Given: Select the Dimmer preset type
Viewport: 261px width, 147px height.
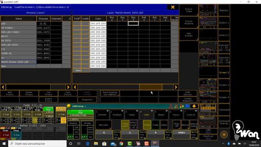Looking at the screenshot, I should point(102,115).
